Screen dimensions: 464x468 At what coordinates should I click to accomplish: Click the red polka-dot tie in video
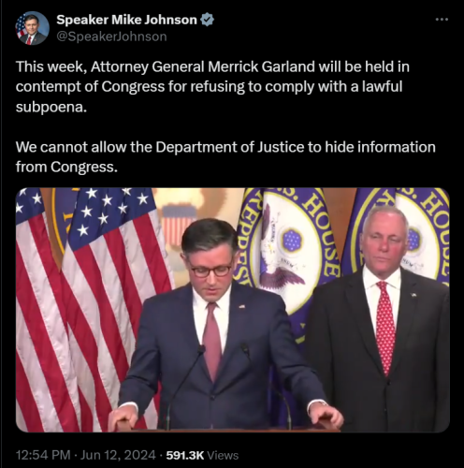pyautogui.click(x=385, y=328)
